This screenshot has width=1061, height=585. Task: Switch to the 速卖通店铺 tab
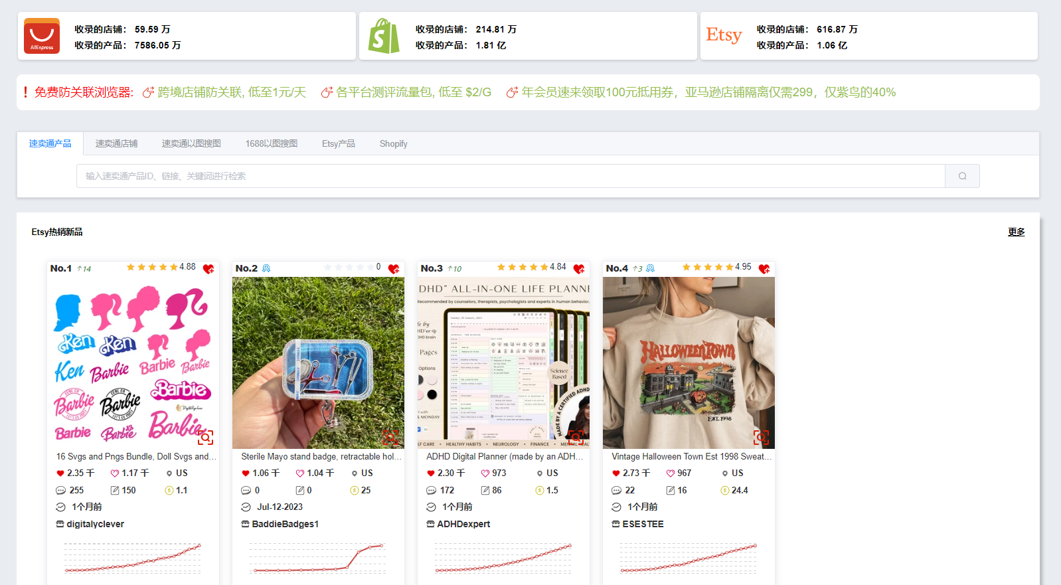[x=117, y=143]
